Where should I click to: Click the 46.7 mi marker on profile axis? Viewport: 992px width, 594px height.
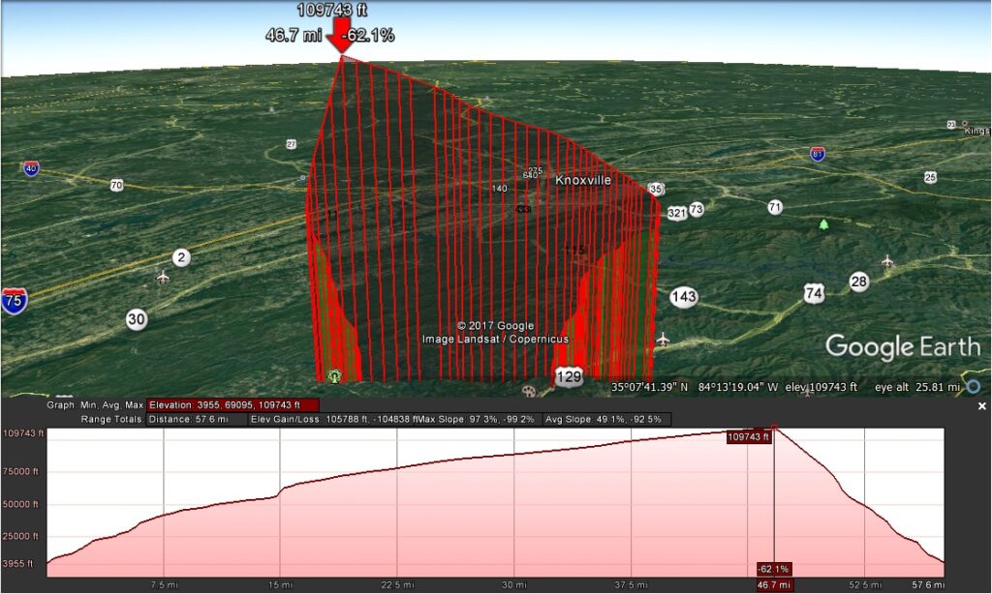[774, 585]
